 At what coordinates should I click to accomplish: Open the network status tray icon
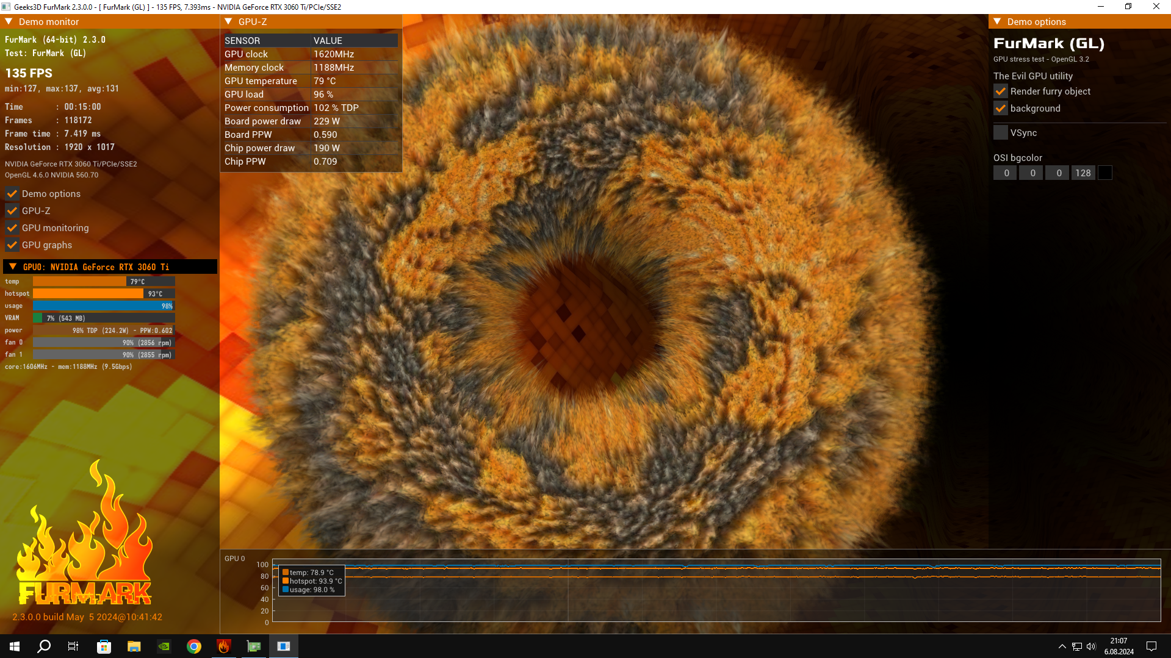(1076, 646)
